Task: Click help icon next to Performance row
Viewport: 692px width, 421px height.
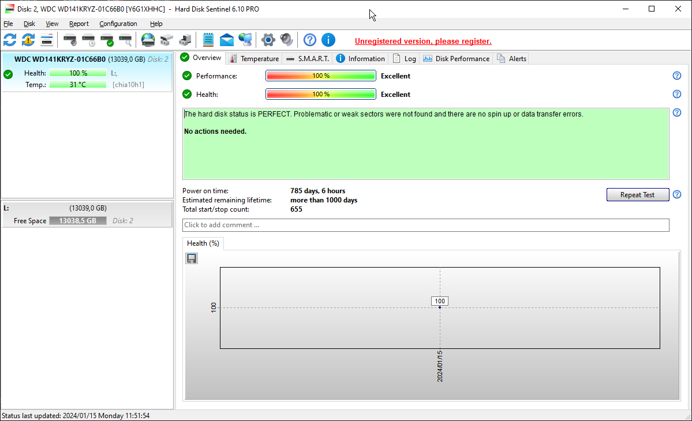Action: [676, 76]
